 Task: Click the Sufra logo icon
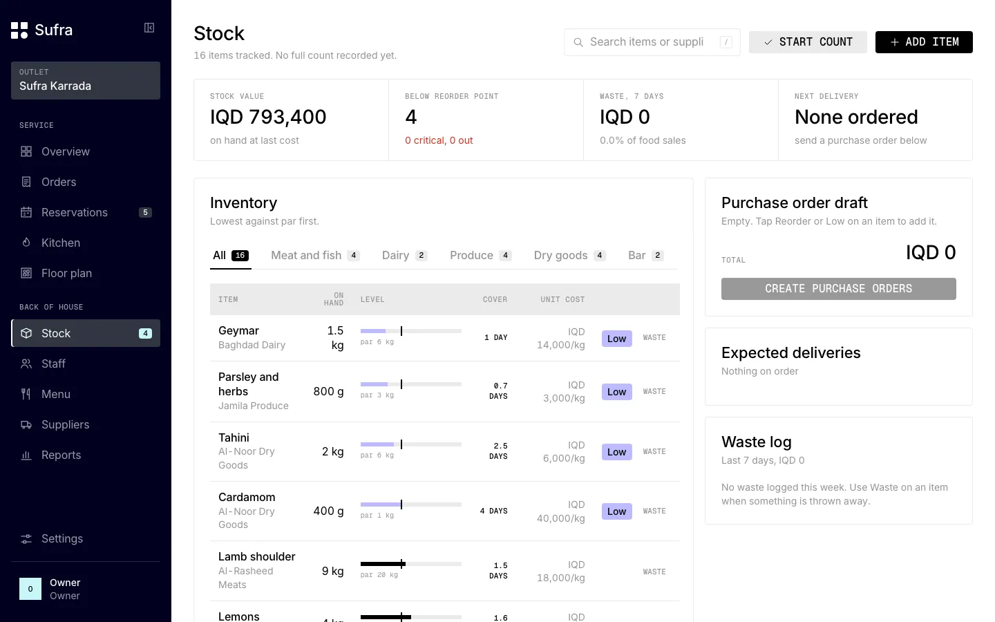coord(19,30)
